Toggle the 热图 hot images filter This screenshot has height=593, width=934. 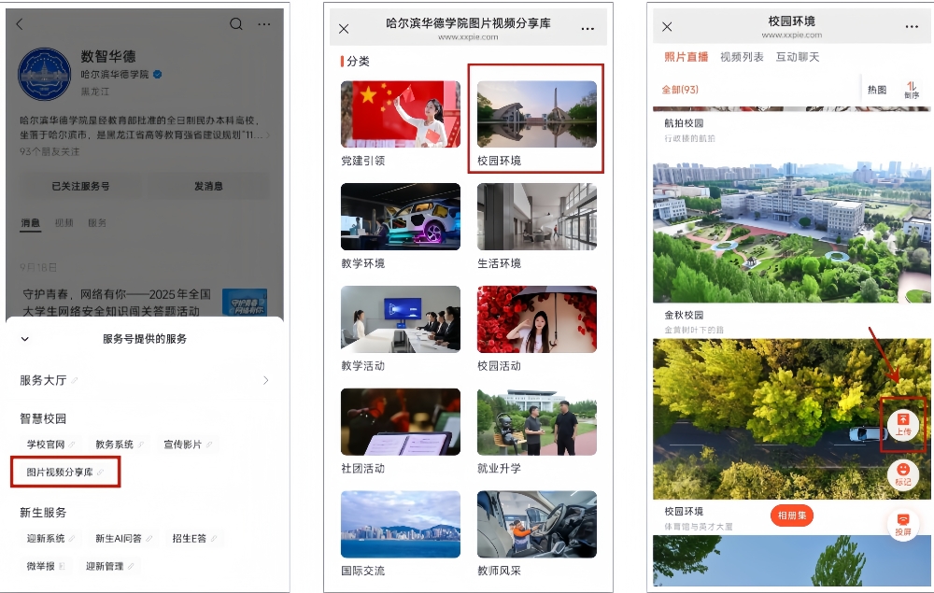click(877, 90)
